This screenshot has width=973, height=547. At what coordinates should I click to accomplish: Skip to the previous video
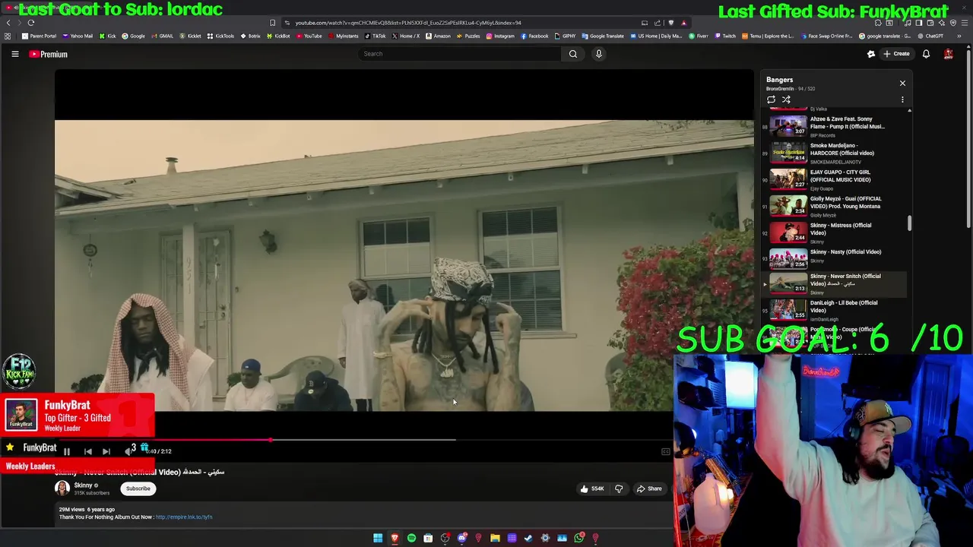pyautogui.click(x=87, y=451)
